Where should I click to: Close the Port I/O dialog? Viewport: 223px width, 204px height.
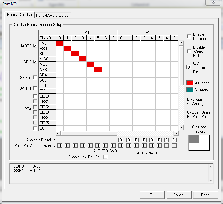pyautogui.click(x=213, y=2)
